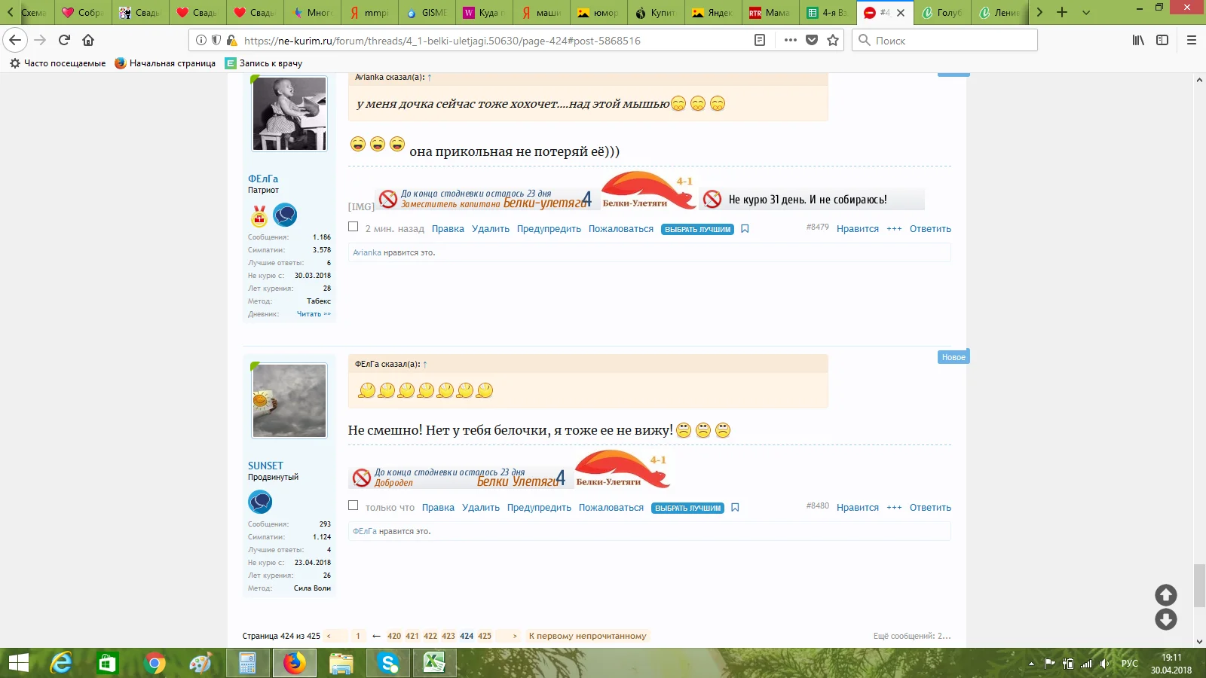The width and height of the screenshot is (1206, 678).
Task: Jump to Avianka's quoted post via arrow
Action: 430,78
